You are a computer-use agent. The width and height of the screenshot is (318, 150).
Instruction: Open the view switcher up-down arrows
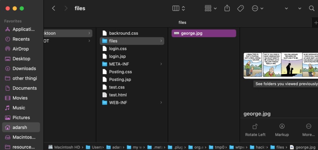(x=183, y=8)
